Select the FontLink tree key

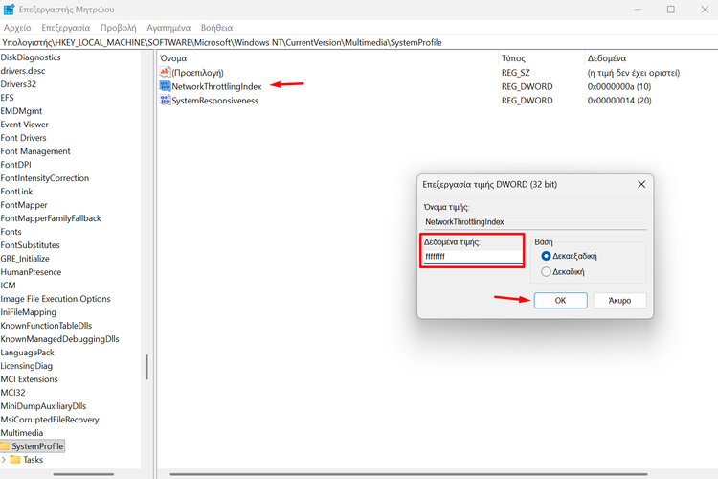click(16, 192)
